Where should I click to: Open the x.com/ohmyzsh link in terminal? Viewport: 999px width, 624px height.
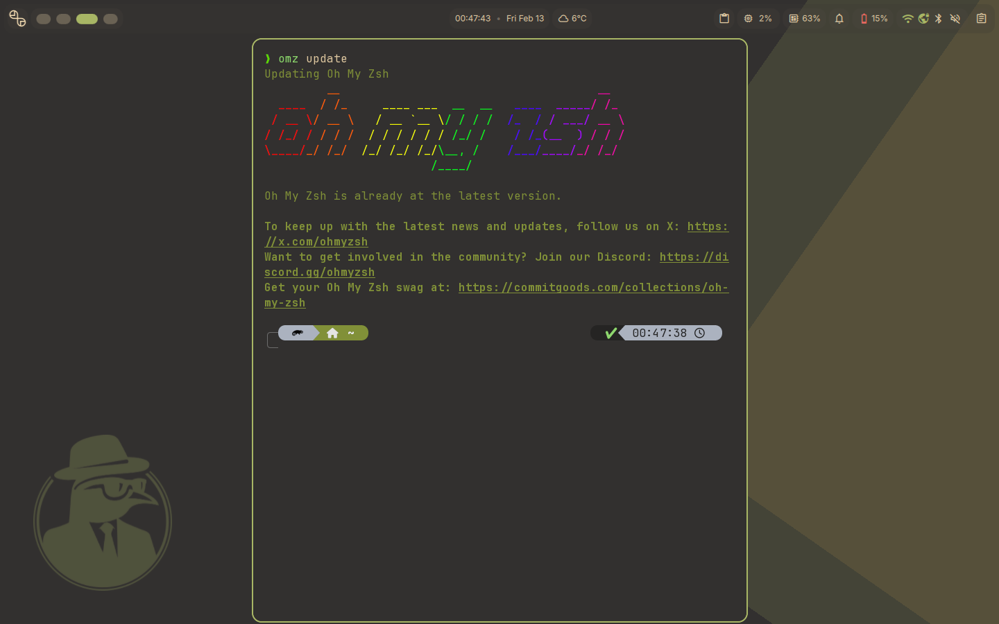(316, 241)
